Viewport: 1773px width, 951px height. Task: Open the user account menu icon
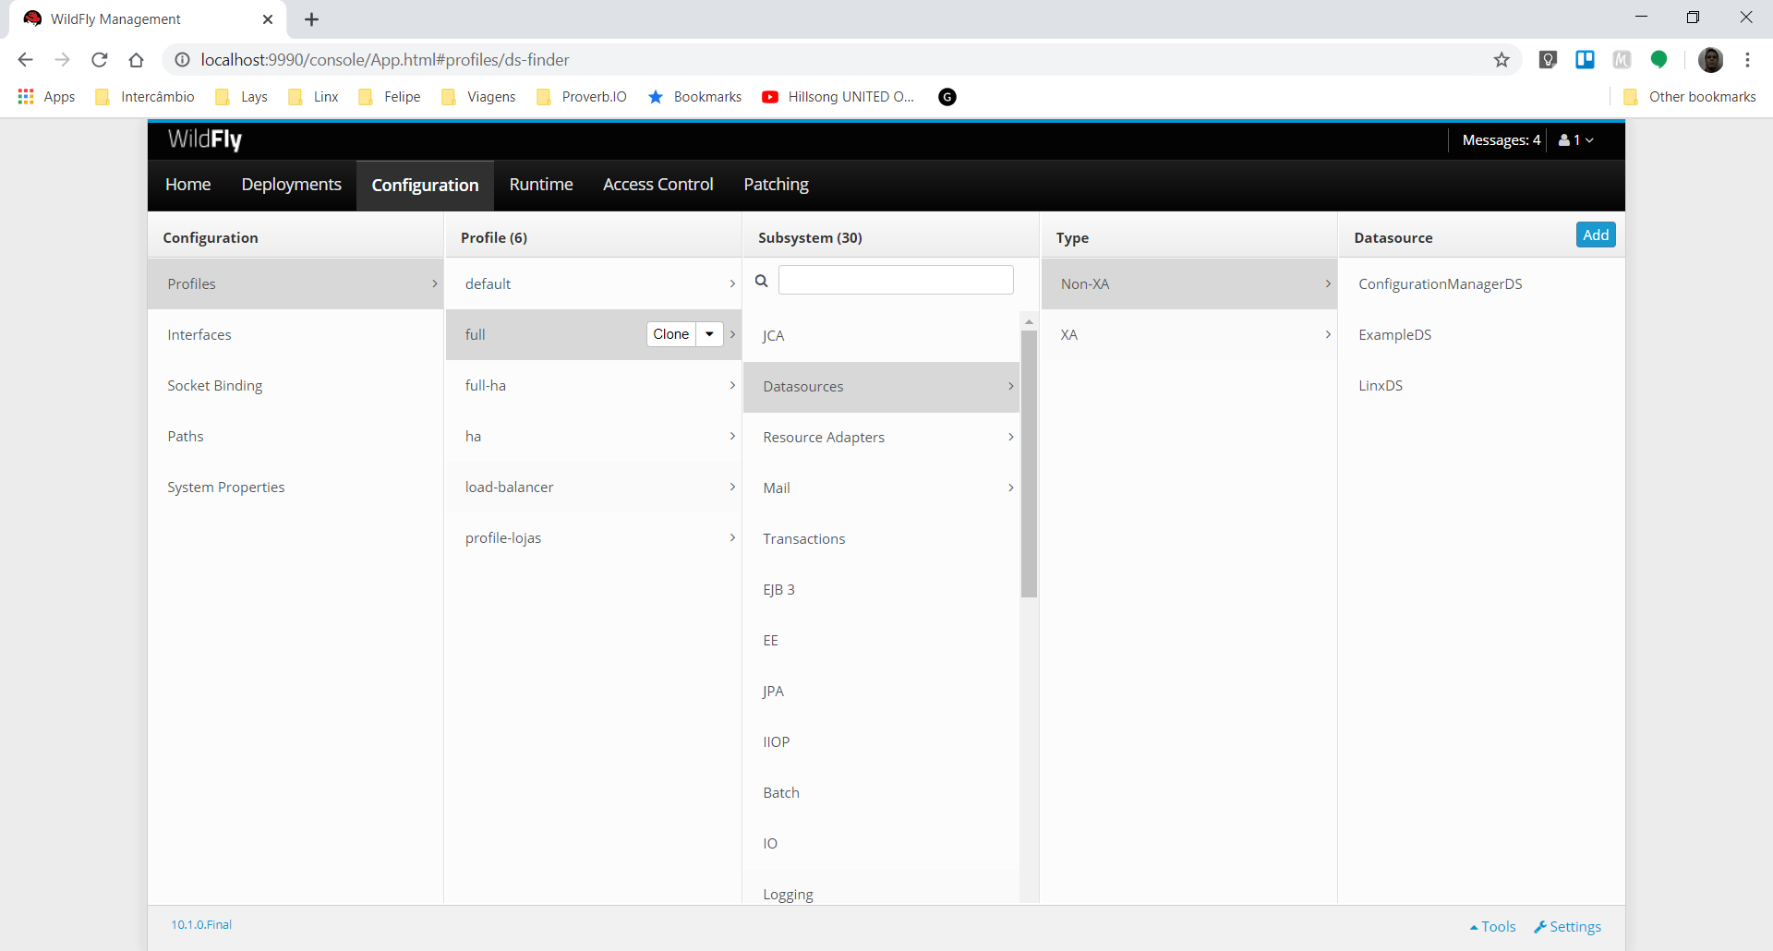click(1575, 140)
